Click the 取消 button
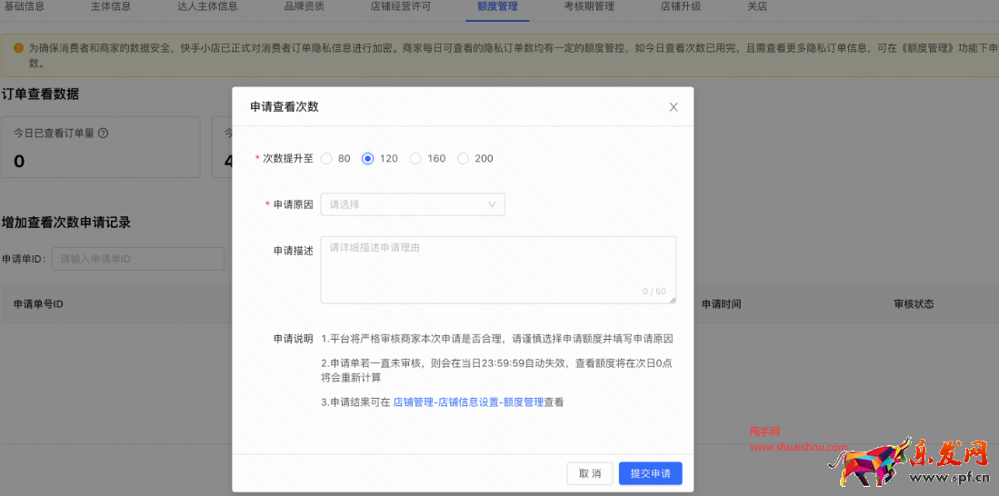Image resolution: width=999 pixels, height=496 pixels. (x=590, y=473)
